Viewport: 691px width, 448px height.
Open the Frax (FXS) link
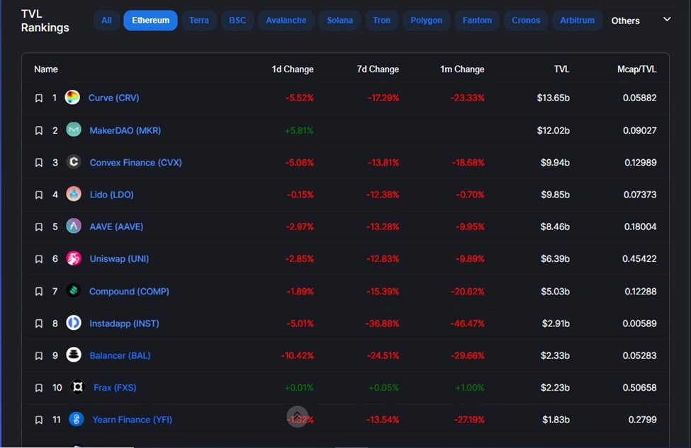pyautogui.click(x=115, y=388)
